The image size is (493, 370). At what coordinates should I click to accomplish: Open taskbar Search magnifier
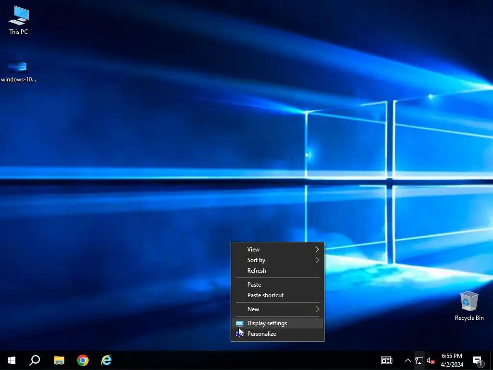tap(35, 360)
